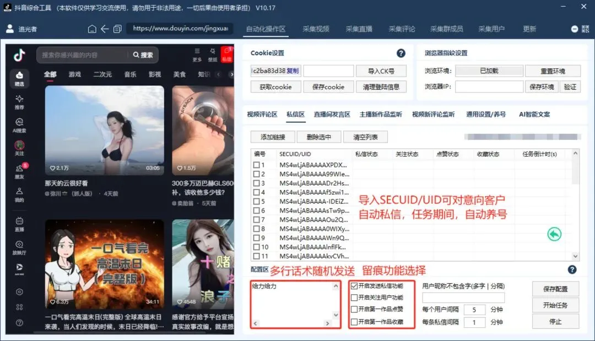The width and height of the screenshot is (595, 341).
Task: Click the four-dots grid icon in the sidebar
Action: pyautogui.click(x=19, y=307)
